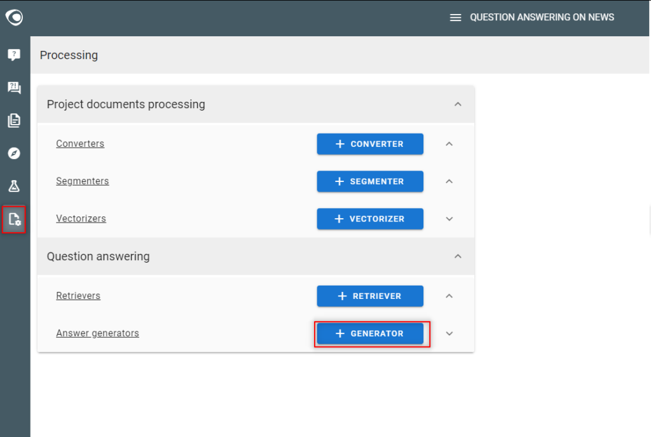Collapse the Project documents processing section

point(458,104)
